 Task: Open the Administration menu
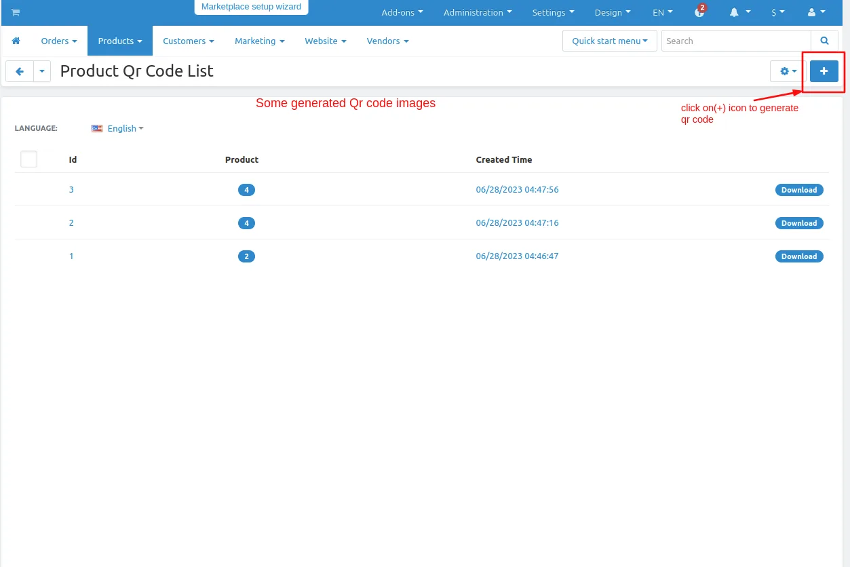pos(478,12)
